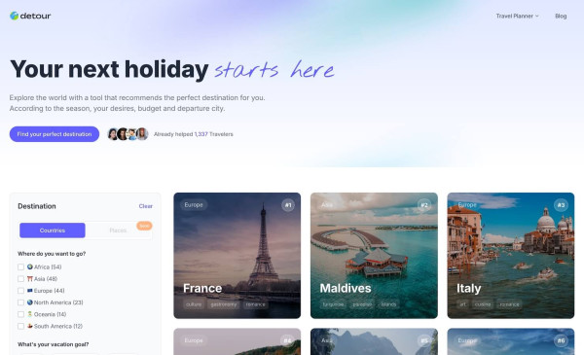
Task: Open the Blog link in header
Action: coord(561,16)
